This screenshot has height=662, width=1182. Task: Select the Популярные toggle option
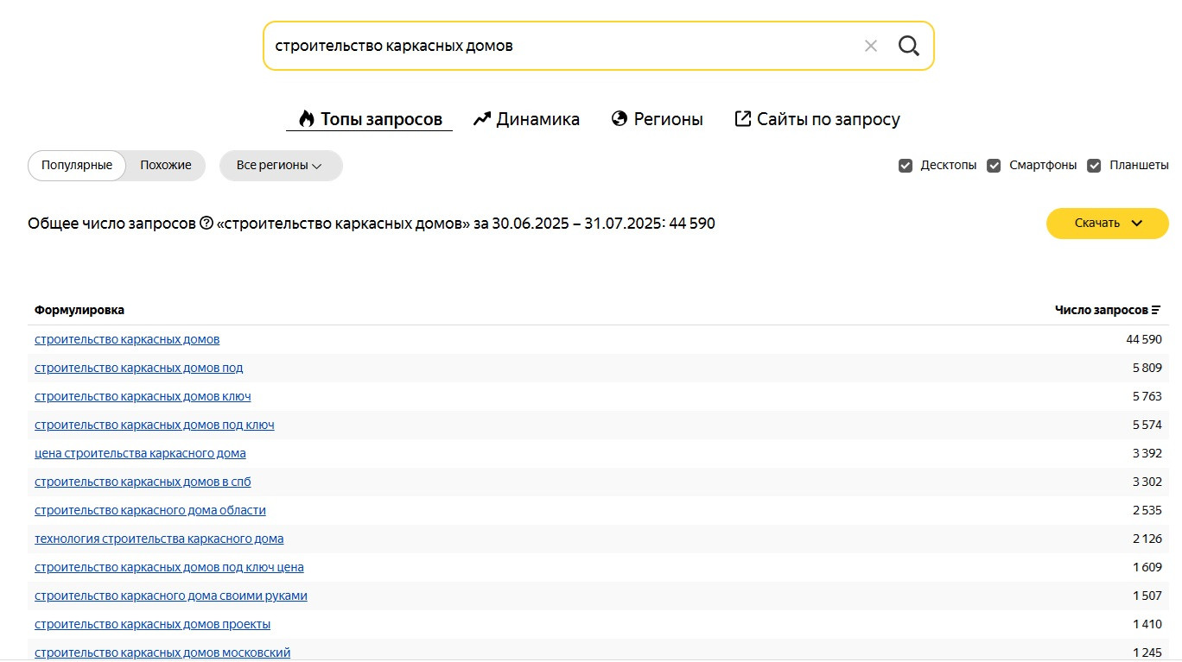[77, 166]
